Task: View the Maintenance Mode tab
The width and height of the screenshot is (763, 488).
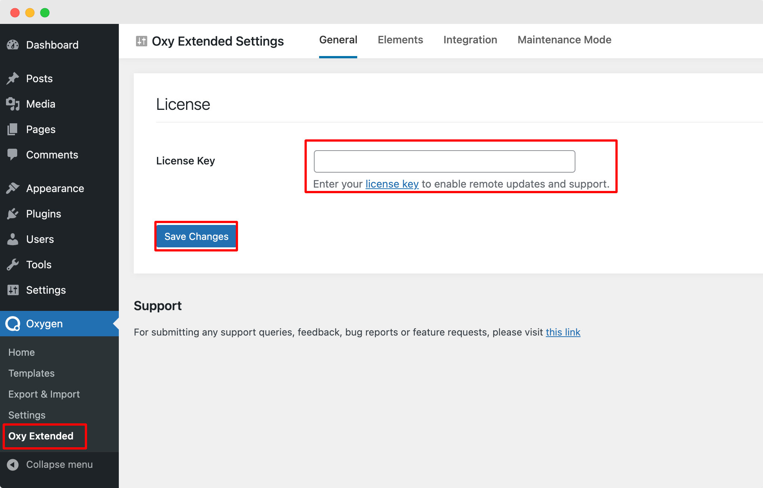Action: (x=564, y=40)
